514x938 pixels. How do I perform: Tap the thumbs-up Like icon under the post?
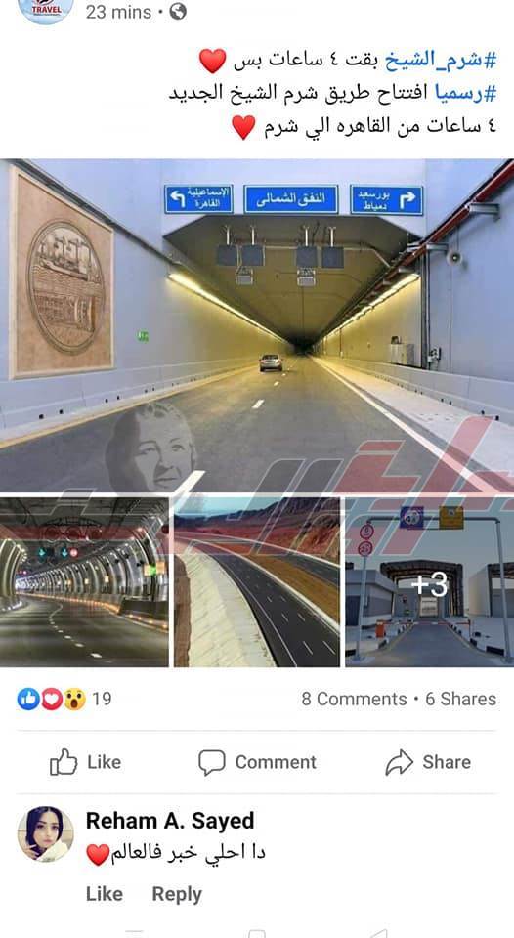pyautogui.click(x=64, y=761)
